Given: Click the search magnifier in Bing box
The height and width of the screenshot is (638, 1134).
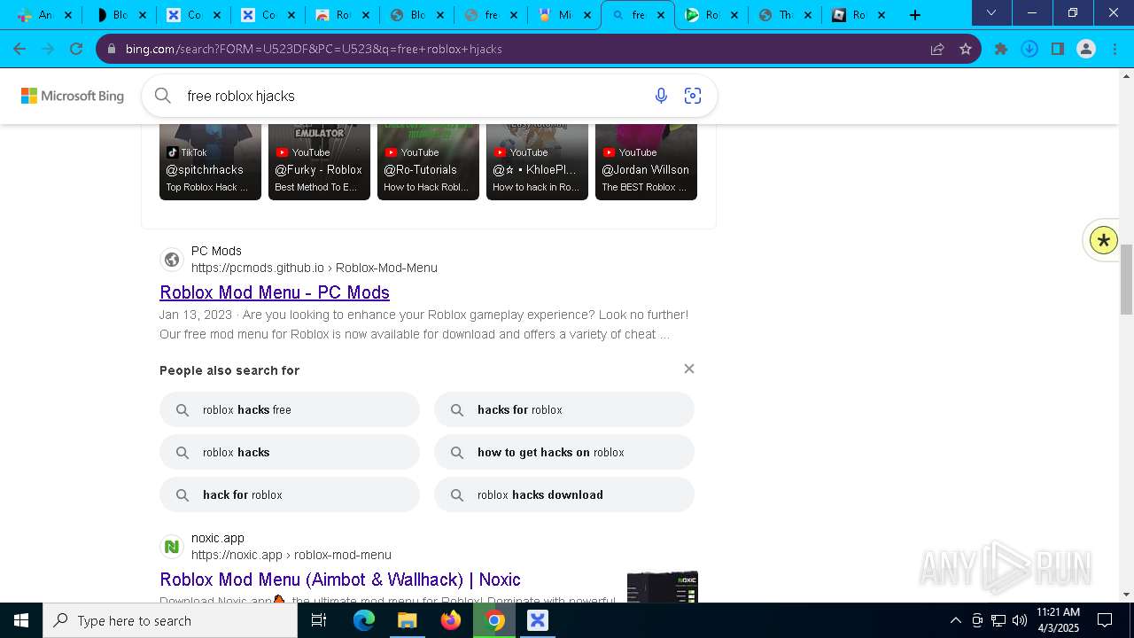Looking at the screenshot, I should point(163,96).
